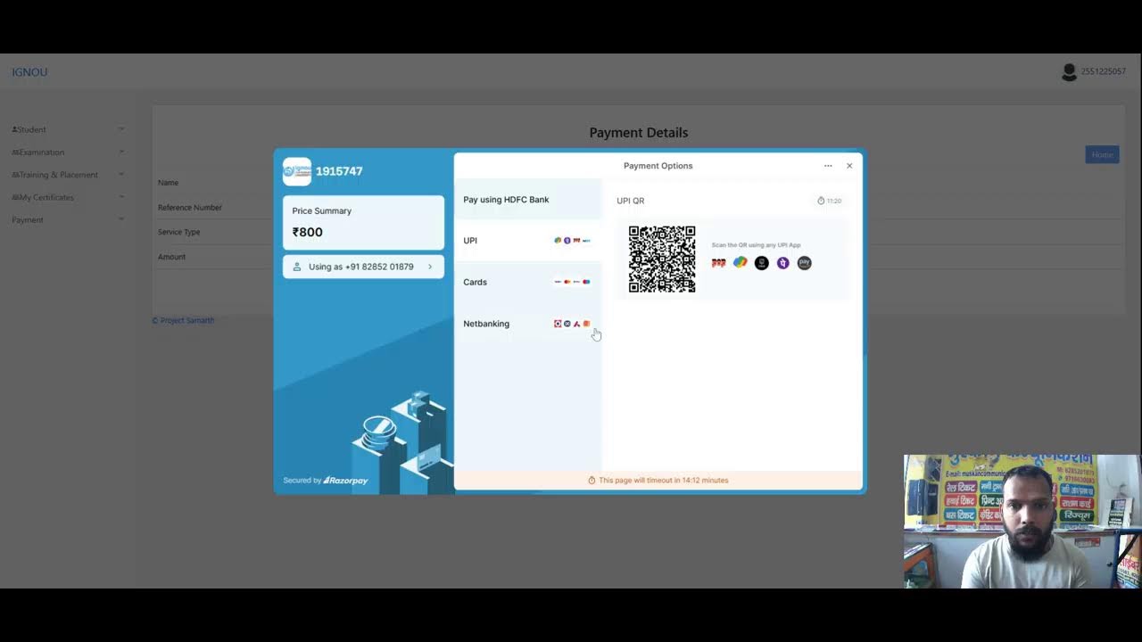Click the UPI app logos in UPI row
Screen dimensions: 1142x642
[572, 241]
